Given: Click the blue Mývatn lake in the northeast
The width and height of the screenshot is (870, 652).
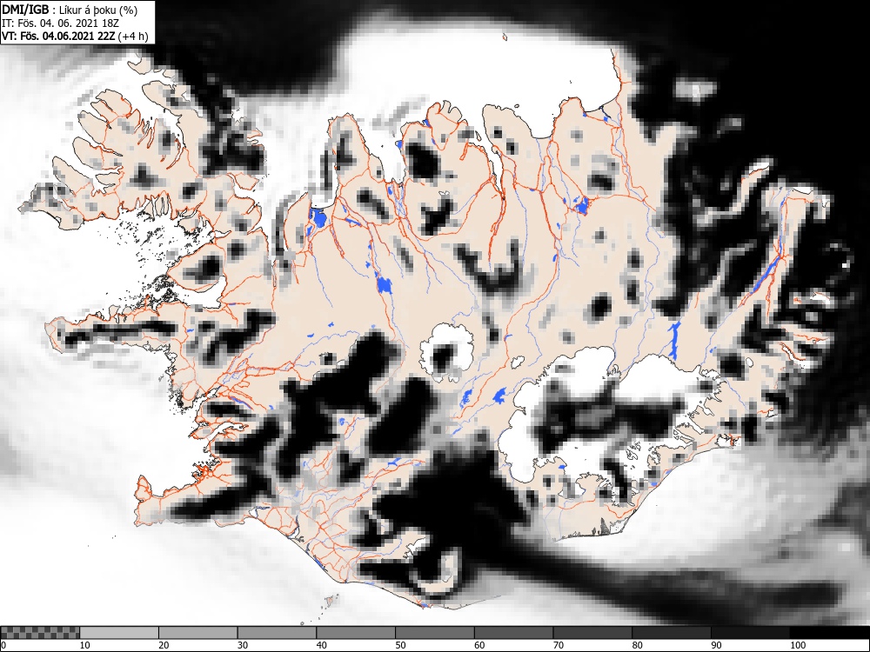Looking at the screenshot, I should pyautogui.click(x=581, y=205).
